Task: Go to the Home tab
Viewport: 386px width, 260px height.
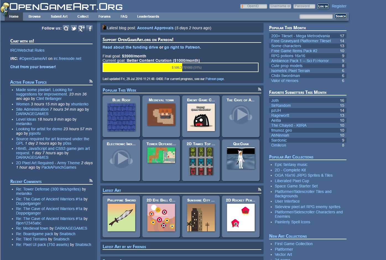Action: 14,17
